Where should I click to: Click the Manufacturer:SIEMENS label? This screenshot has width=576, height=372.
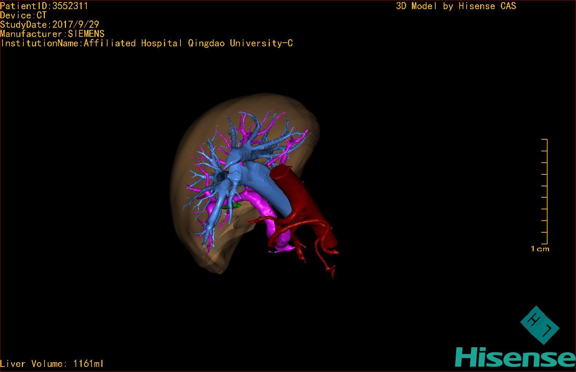[52, 34]
